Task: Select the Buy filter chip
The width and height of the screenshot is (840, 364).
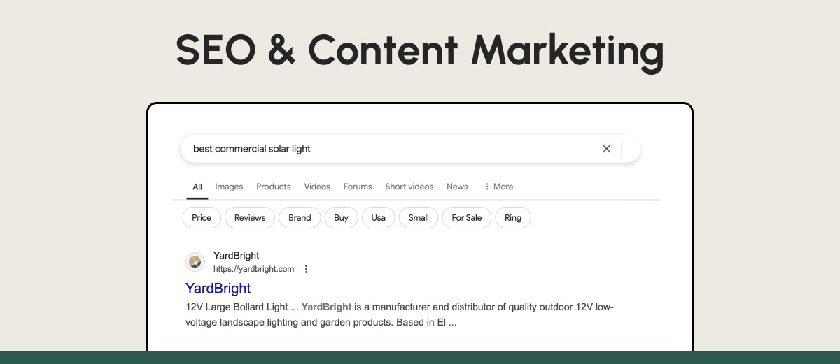Action: (341, 218)
